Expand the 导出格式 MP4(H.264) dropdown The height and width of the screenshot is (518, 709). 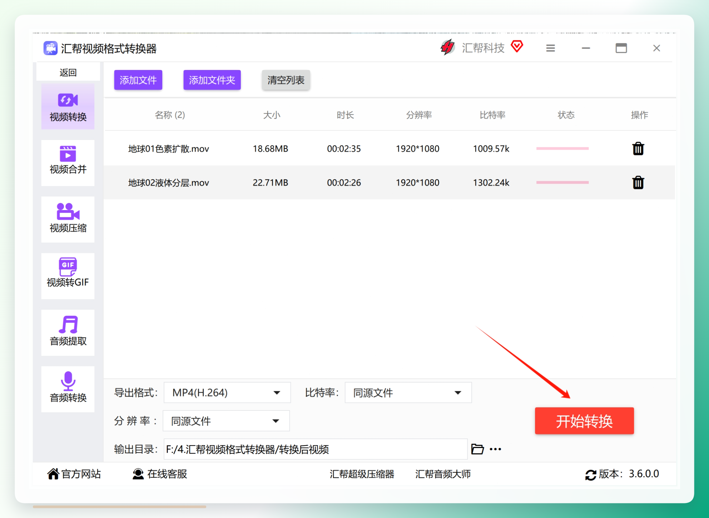(227, 393)
